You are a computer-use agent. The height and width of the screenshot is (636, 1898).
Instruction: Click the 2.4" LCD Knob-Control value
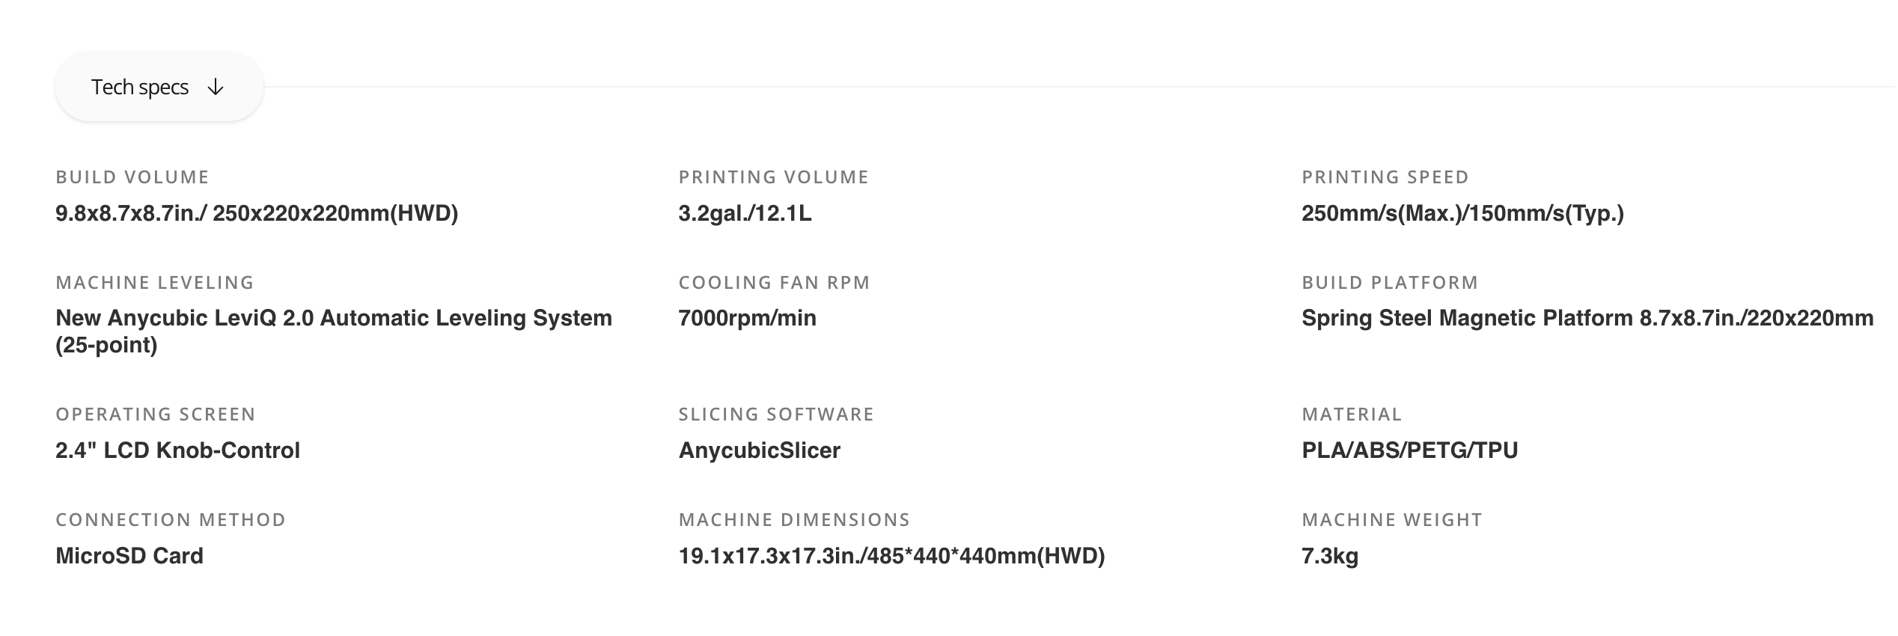(177, 450)
